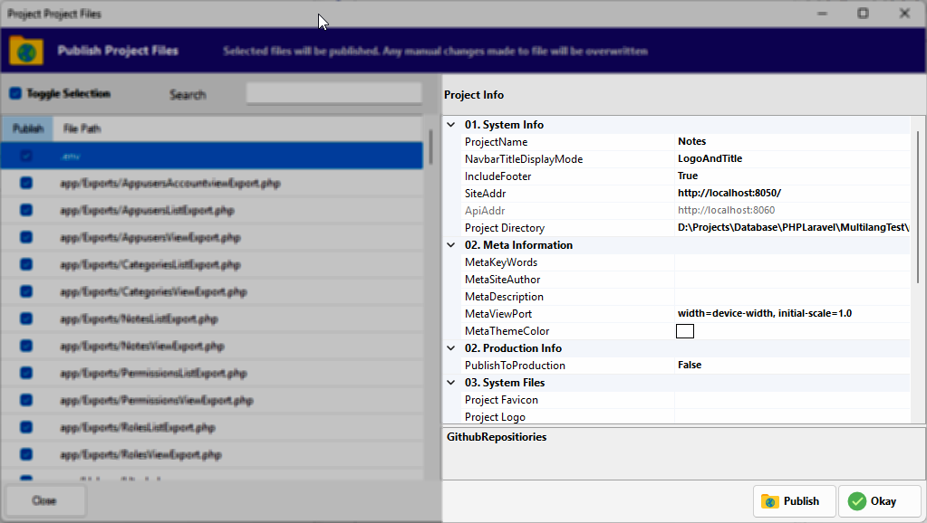Collapse the 01. System Info section

pos(451,125)
